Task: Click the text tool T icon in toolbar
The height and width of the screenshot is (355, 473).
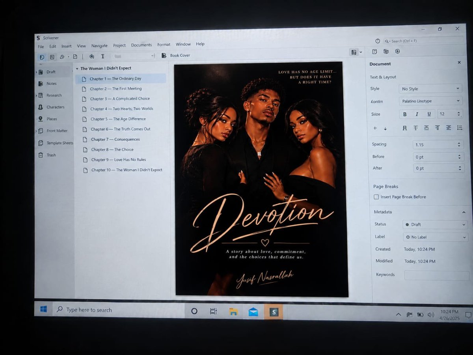Action: pyautogui.click(x=103, y=56)
